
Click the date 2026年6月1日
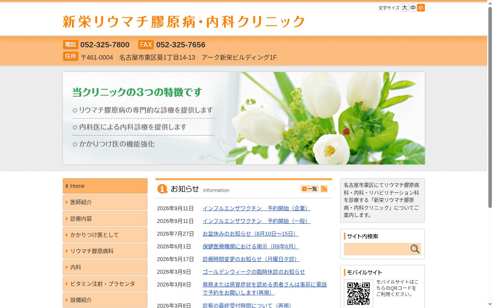pos(174,246)
